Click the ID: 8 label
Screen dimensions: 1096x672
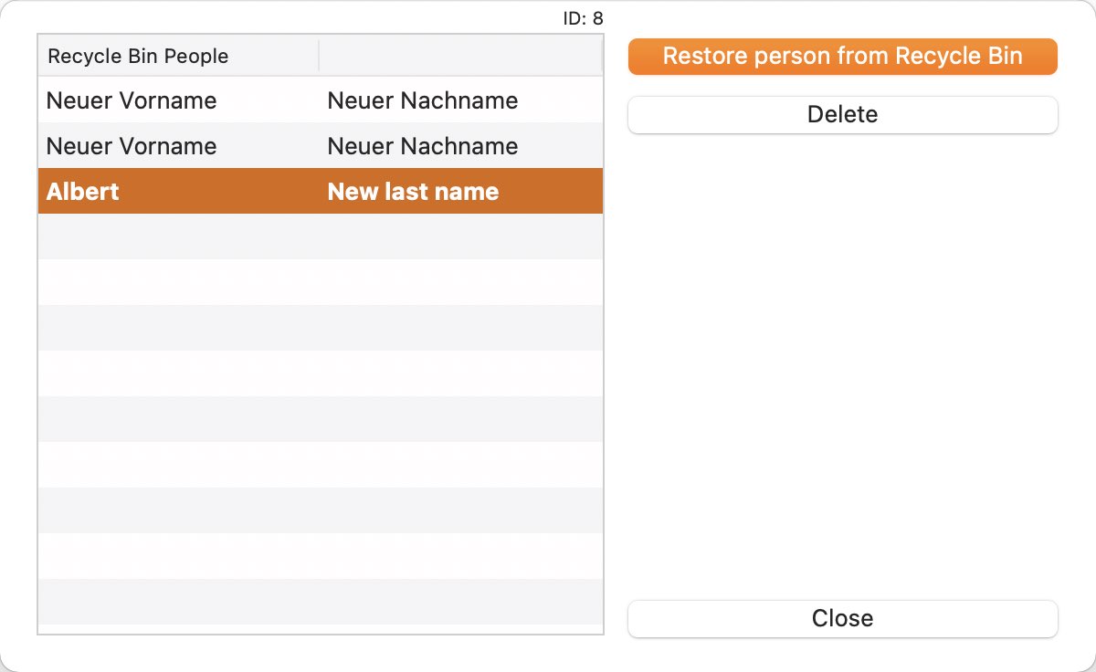(x=583, y=18)
